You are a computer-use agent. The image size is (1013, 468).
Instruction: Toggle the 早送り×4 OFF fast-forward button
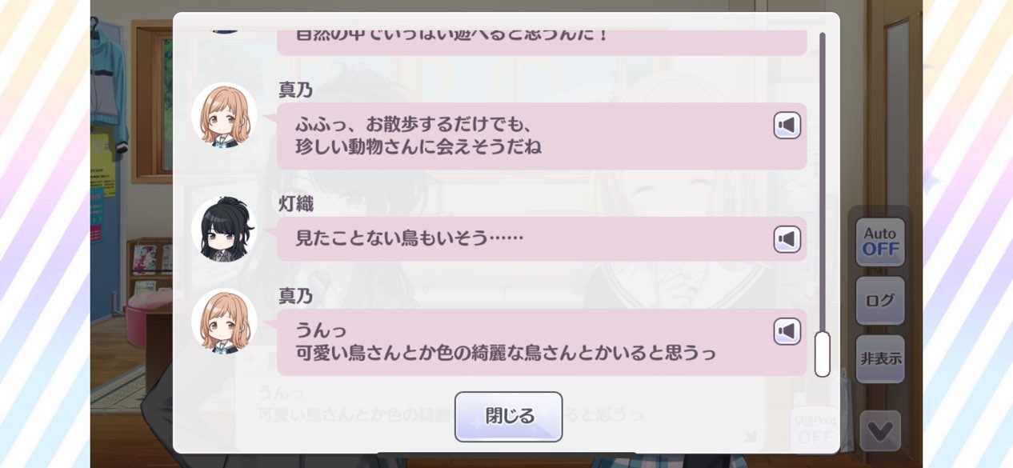click(814, 430)
